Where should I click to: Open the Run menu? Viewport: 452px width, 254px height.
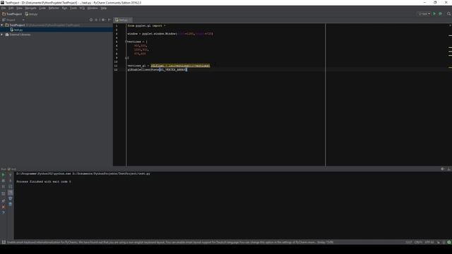click(x=64, y=8)
